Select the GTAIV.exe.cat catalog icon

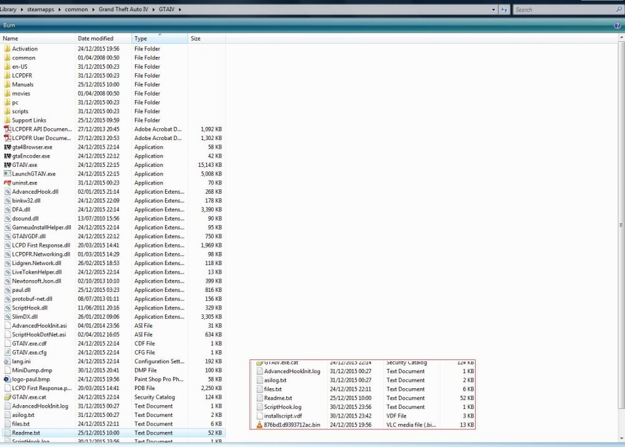point(7,397)
